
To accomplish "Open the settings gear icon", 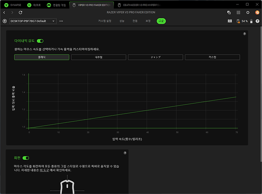I will (248, 13).
